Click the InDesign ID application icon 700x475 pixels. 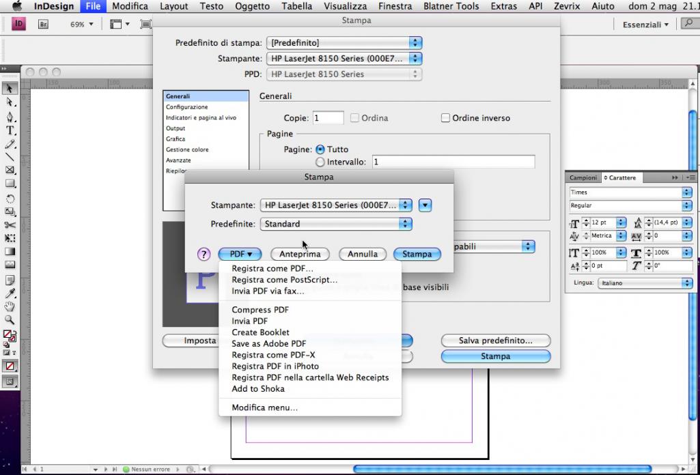[x=18, y=24]
